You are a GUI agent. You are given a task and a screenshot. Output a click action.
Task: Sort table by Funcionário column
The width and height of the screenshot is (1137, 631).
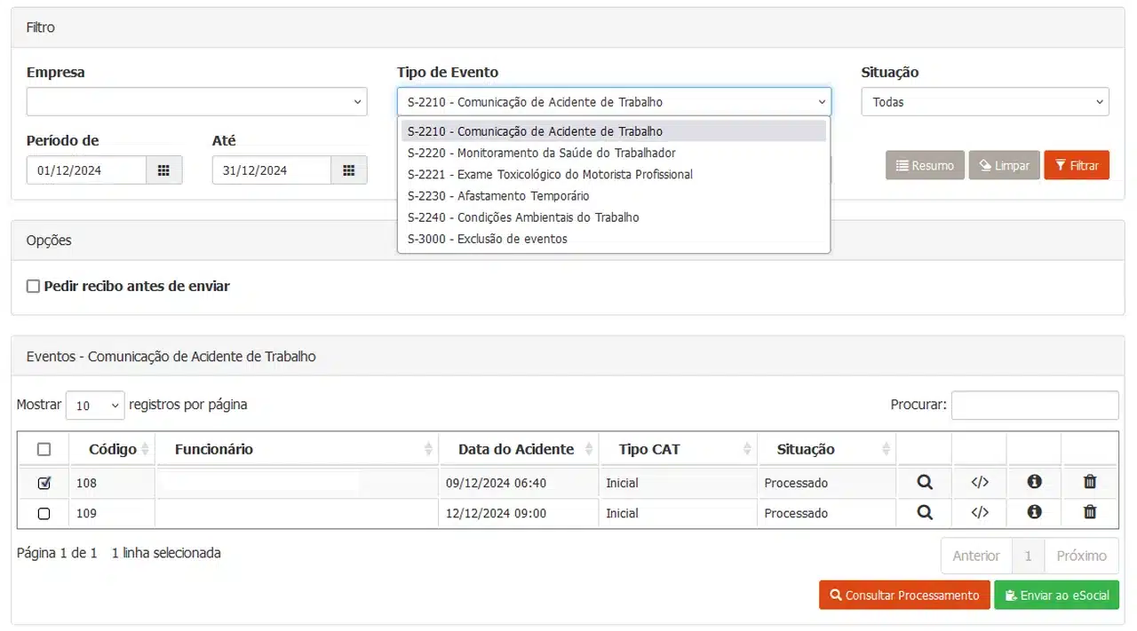[298, 449]
